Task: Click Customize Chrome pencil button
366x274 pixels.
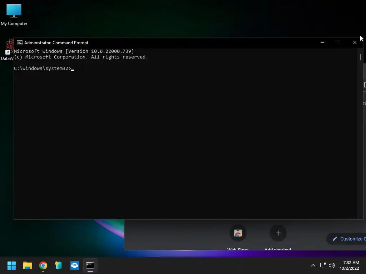Action: [347, 239]
